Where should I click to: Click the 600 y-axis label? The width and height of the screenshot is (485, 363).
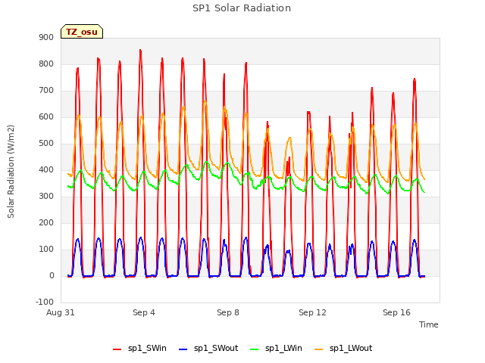tap(46, 117)
